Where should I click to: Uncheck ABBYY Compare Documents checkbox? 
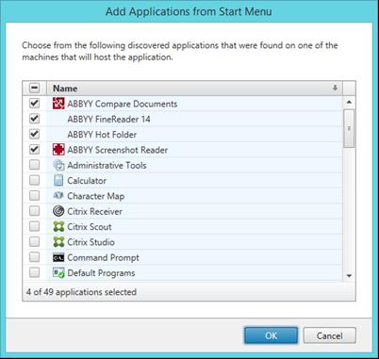click(x=34, y=104)
